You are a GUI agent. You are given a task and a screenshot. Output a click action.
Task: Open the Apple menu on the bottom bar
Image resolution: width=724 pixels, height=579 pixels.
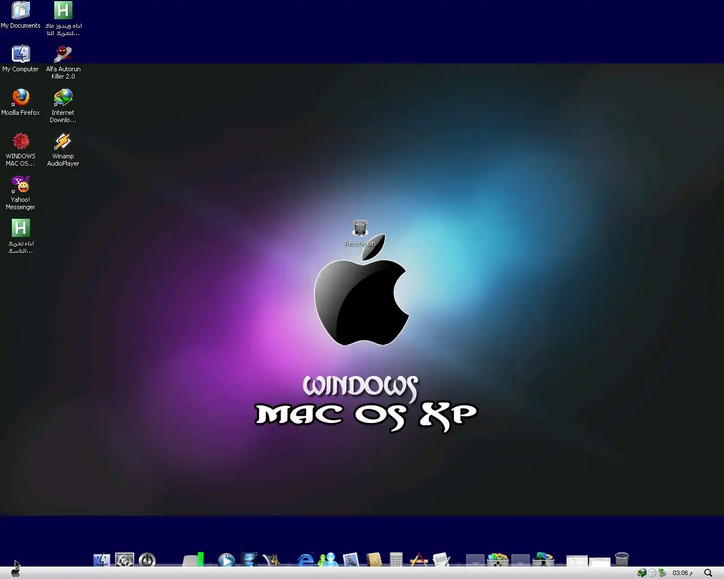[15, 573]
